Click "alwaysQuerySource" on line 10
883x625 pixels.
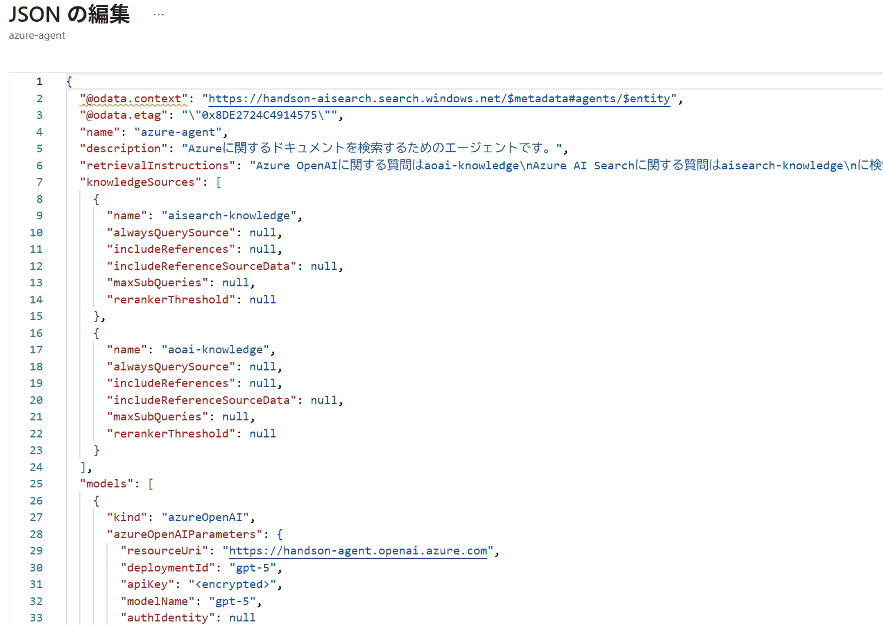point(171,233)
